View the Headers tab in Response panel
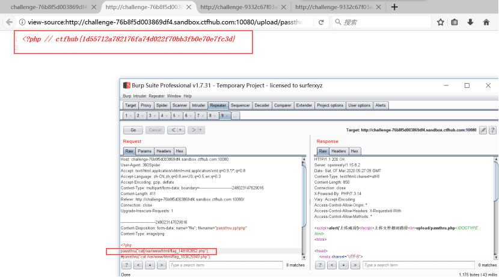 pos(338,151)
